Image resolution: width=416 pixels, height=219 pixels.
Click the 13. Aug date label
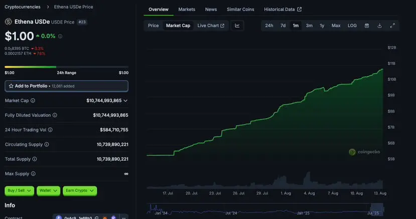[380, 193]
